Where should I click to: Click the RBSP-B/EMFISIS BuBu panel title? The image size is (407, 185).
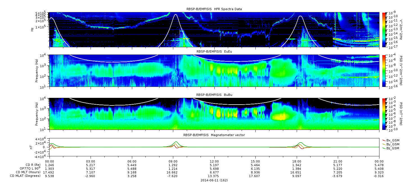(214, 95)
